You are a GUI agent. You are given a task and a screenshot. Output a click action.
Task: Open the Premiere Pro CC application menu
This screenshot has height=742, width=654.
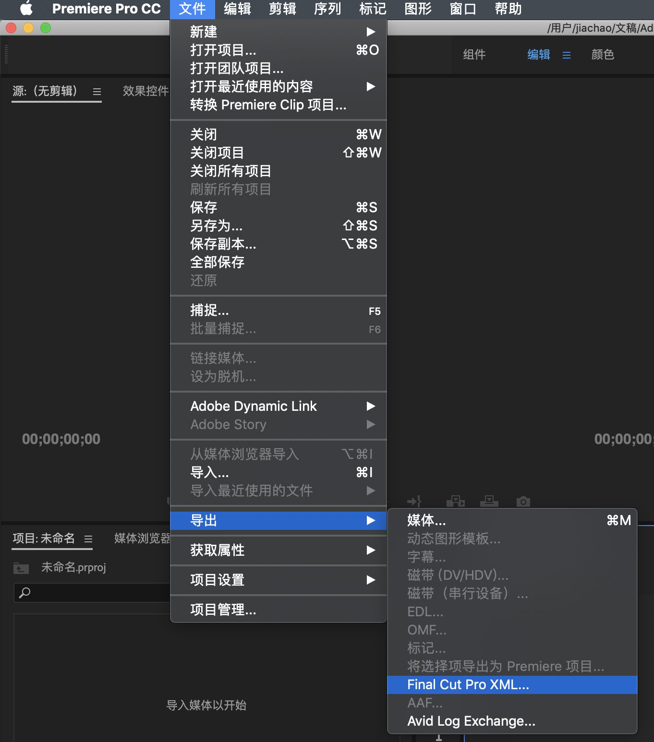pos(106,9)
